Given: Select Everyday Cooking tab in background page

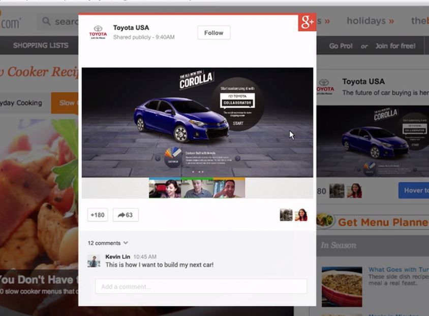Looking at the screenshot, I should (21, 103).
